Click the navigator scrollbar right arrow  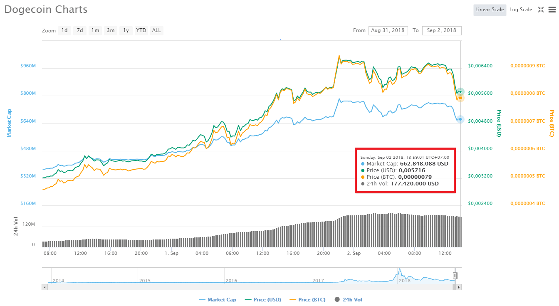tap(459, 287)
